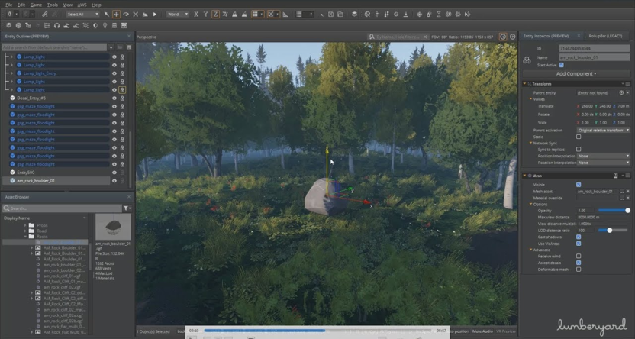Select the Scale tool in toolbar

[x=135, y=14]
